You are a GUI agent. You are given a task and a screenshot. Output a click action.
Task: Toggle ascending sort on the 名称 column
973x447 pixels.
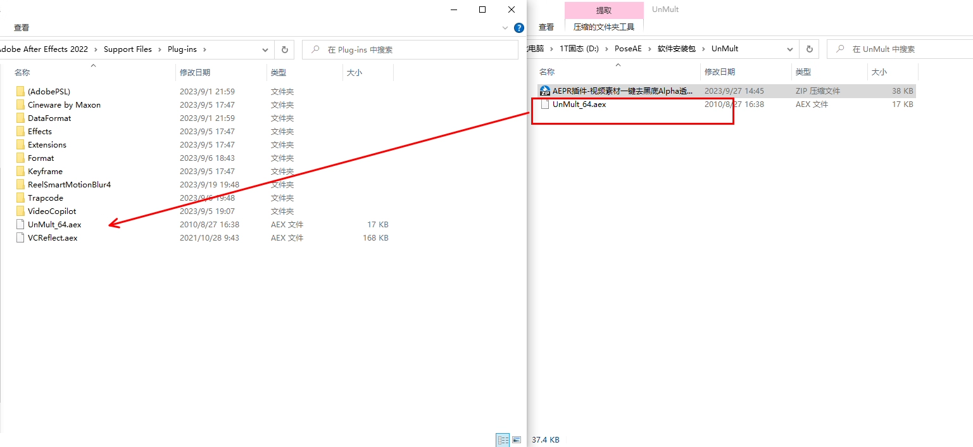(22, 72)
